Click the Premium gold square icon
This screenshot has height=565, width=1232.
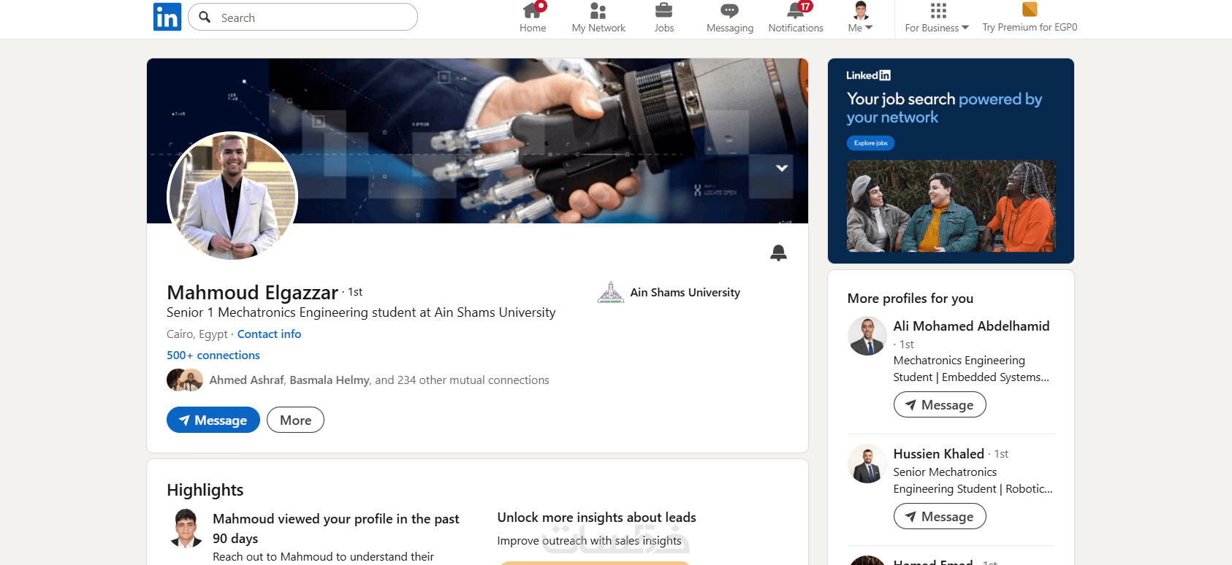point(1030,9)
